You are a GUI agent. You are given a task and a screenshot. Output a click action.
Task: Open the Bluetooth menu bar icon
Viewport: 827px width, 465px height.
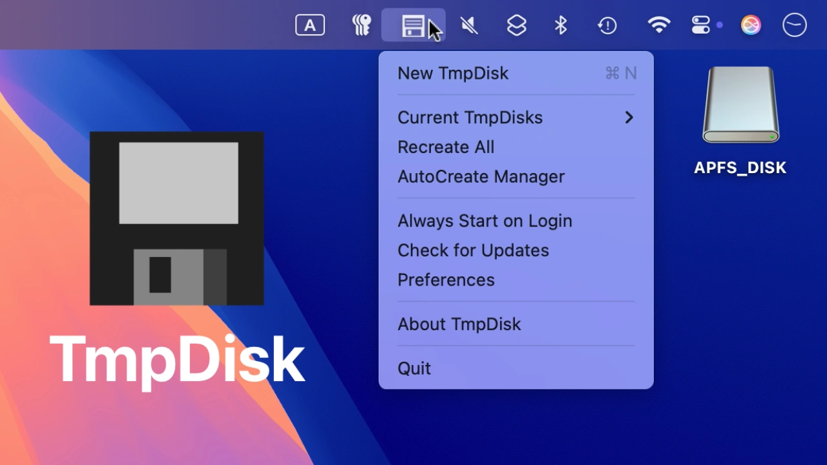(x=561, y=25)
